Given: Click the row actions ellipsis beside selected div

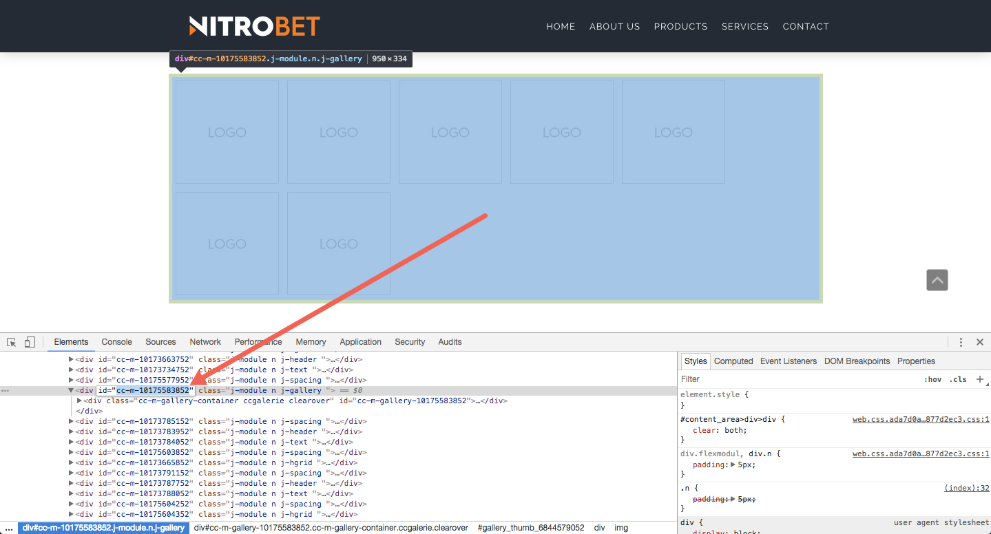Looking at the screenshot, I should tap(6, 391).
